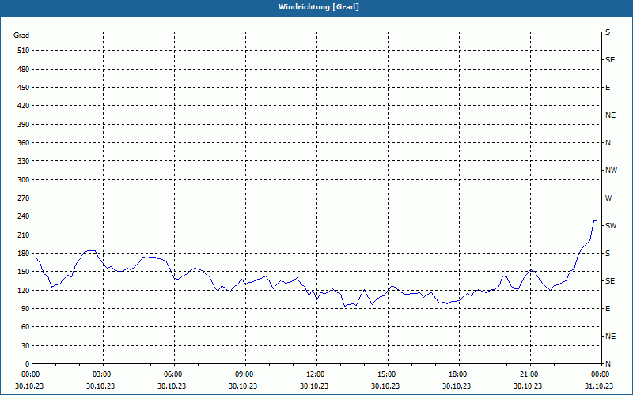Screen dimensions: 633x395
Task: Click the 210 y-axis value
Action: click(x=24, y=235)
